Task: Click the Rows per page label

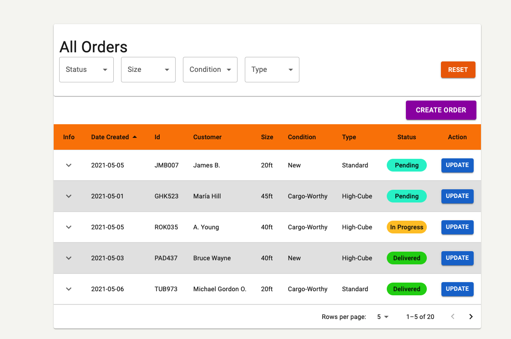Action: [x=344, y=317]
